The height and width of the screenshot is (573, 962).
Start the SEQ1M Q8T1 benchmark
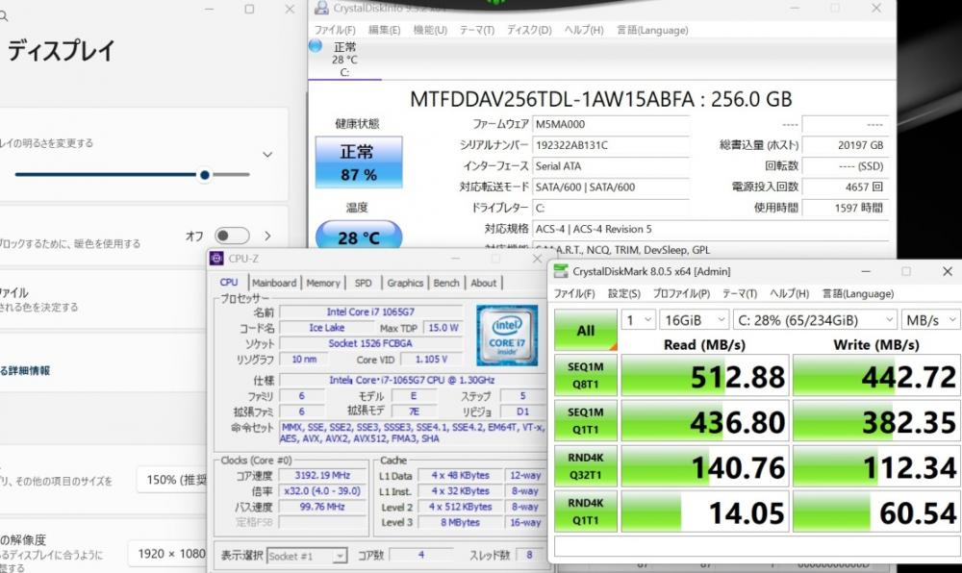(x=586, y=375)
